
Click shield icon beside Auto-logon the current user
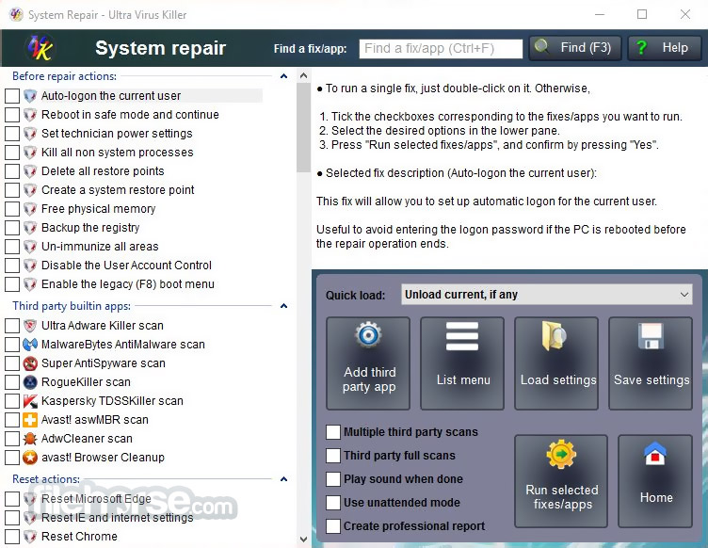[x=30, y=96]
